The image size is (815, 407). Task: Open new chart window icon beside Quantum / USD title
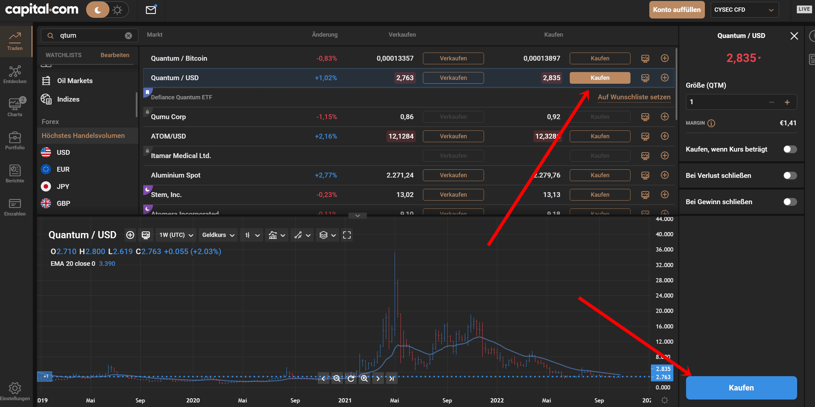pyautogui.click(x=146, y=235)
